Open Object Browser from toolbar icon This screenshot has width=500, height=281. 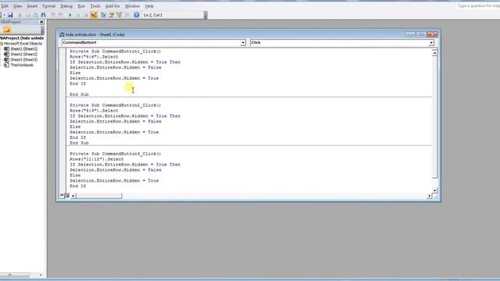(x=119, y=15)
